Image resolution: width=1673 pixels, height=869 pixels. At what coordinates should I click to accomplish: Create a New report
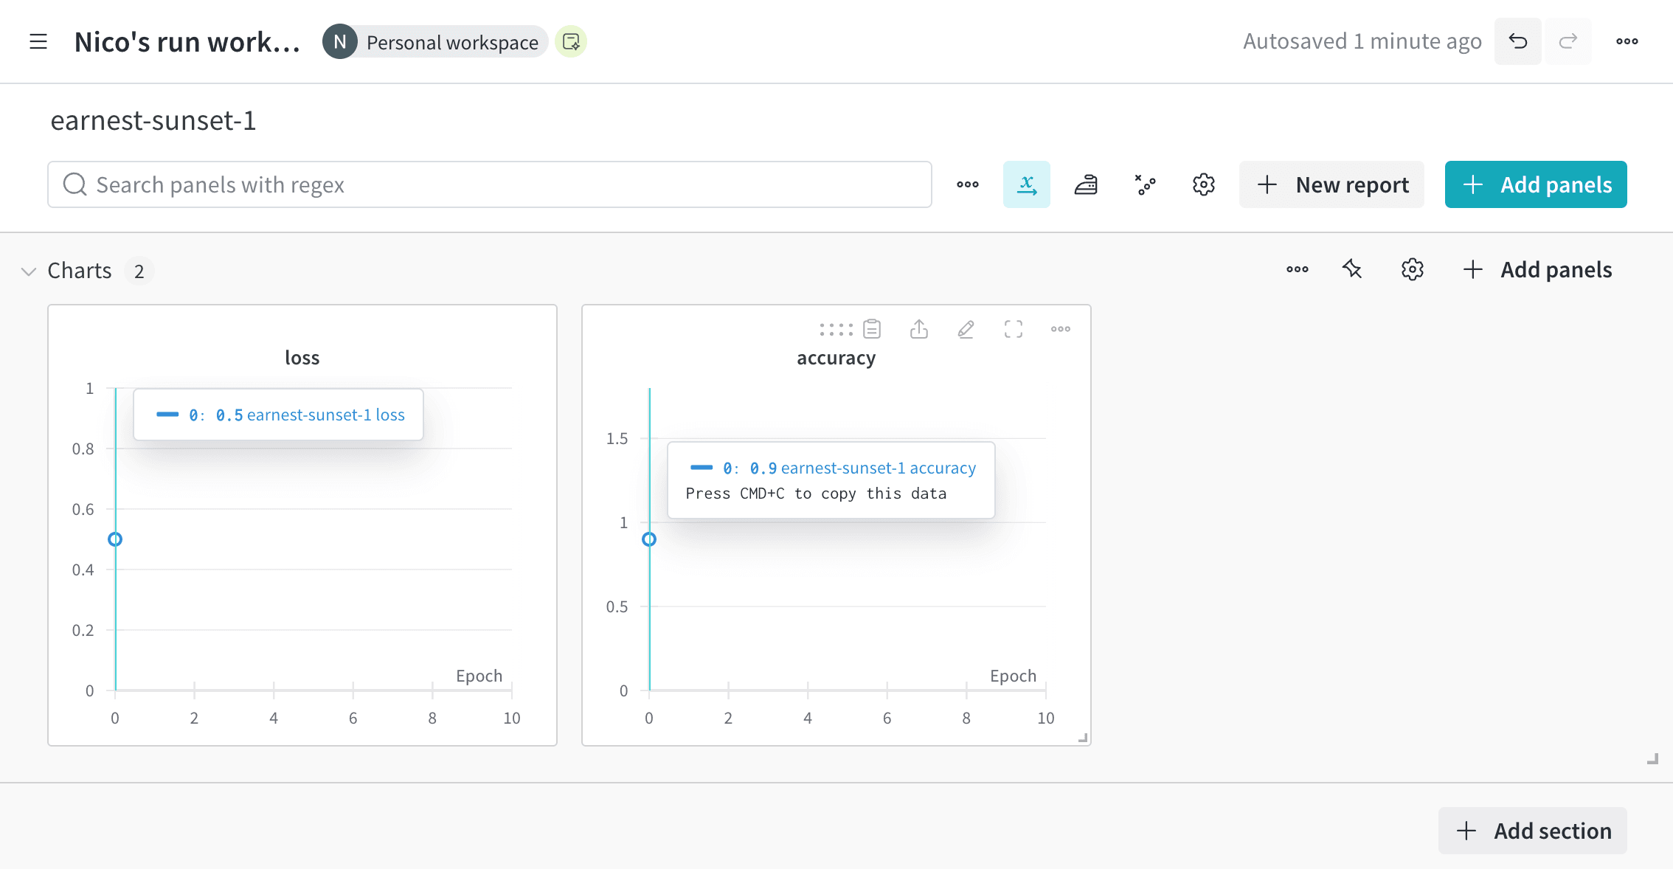coord(1332,184)
